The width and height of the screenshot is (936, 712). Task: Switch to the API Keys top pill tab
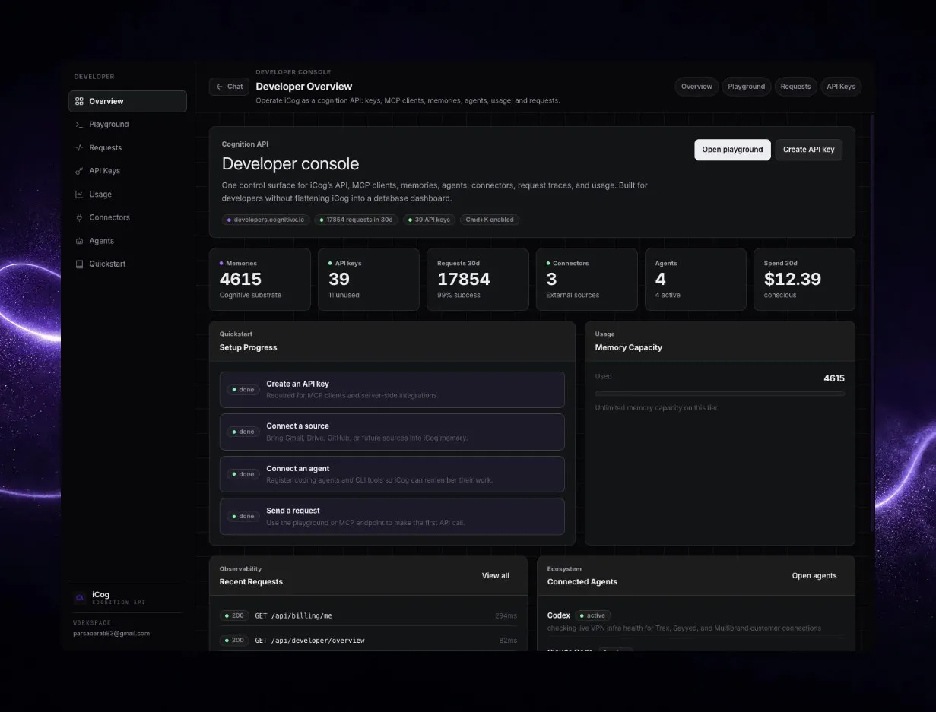pos(841,87)
